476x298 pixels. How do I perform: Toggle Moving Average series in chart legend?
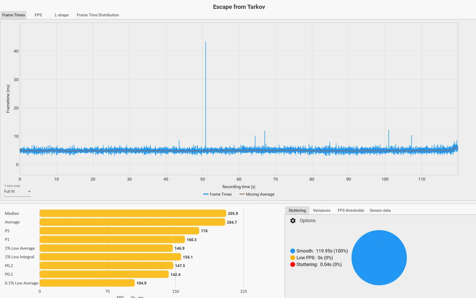[257, 194]
